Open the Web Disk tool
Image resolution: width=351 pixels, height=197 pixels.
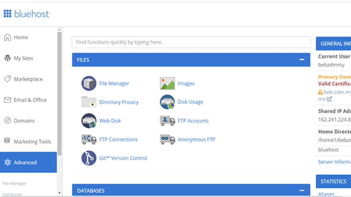click(89, 121)
